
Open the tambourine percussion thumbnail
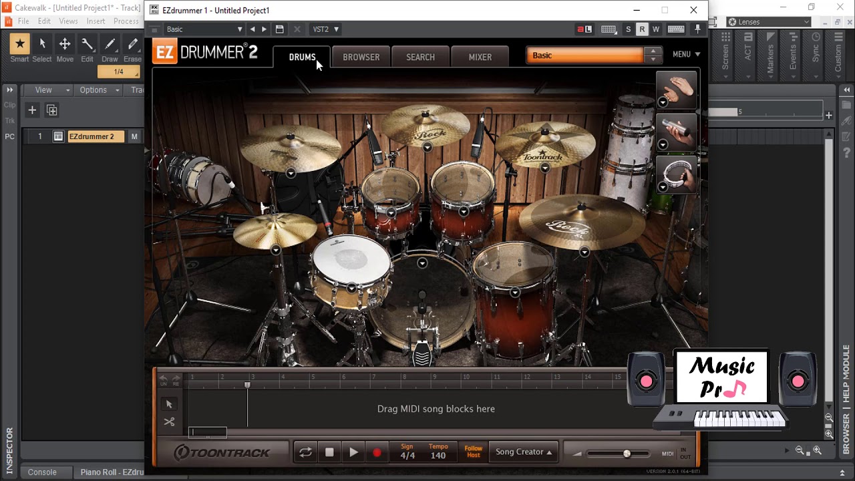(677, 175)
